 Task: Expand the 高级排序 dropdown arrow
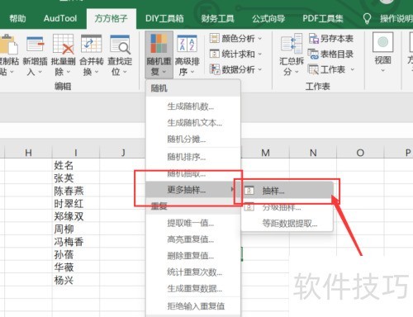coord(192,72)
